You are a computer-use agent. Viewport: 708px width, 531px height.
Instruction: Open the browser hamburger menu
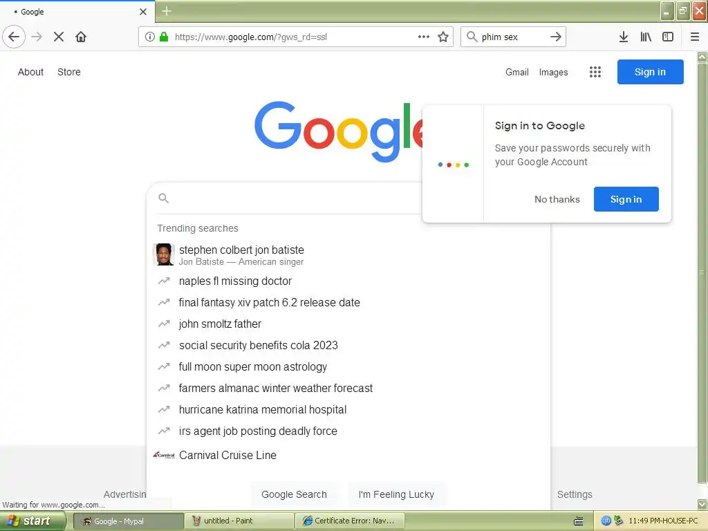click(695, 37)
